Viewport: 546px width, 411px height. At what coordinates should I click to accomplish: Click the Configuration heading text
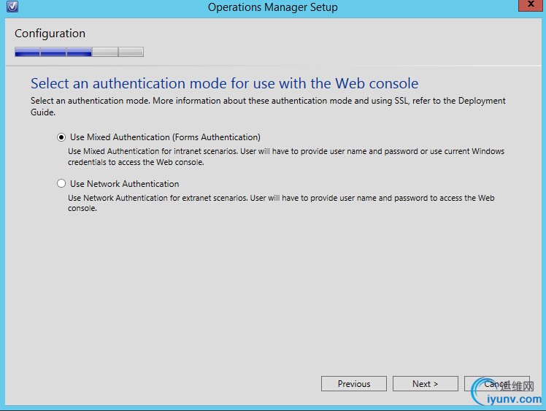coord(50,34)
